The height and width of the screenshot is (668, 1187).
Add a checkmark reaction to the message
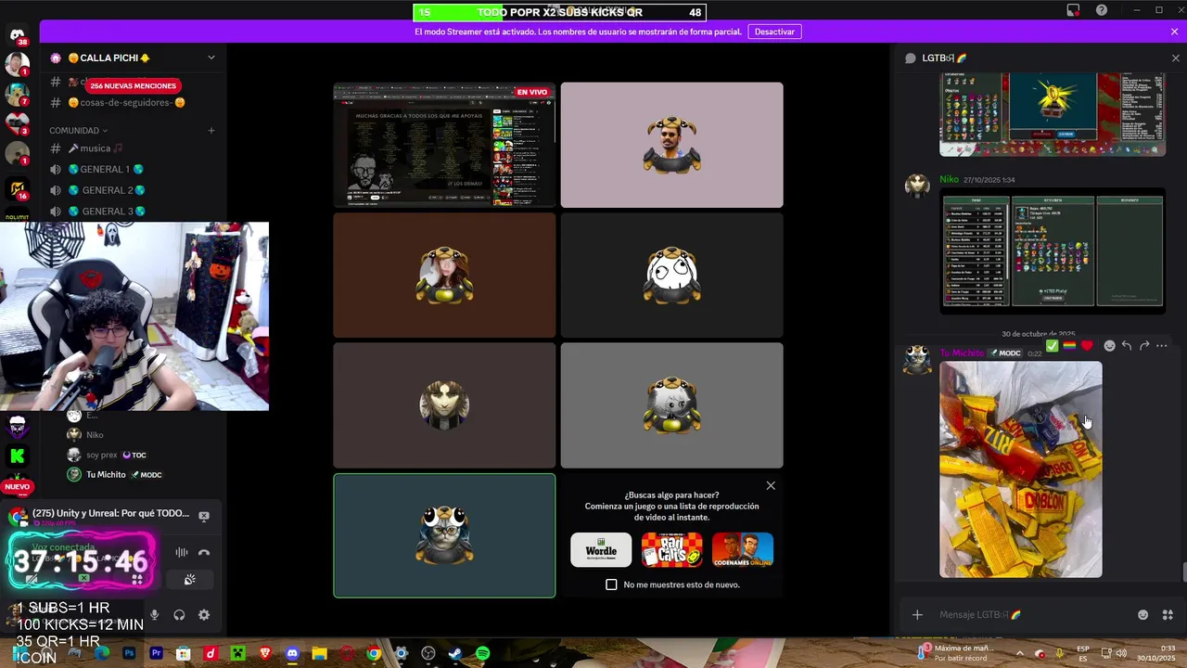click(x=1052, y=346)
